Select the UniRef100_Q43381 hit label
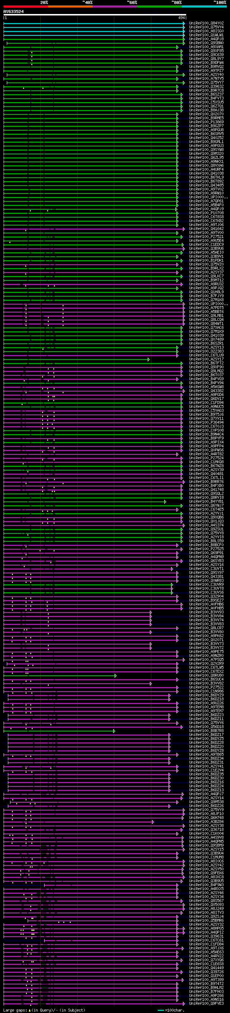Image resolution: width=230 pixels, height=1013 pixels. [x=206, y=576]
